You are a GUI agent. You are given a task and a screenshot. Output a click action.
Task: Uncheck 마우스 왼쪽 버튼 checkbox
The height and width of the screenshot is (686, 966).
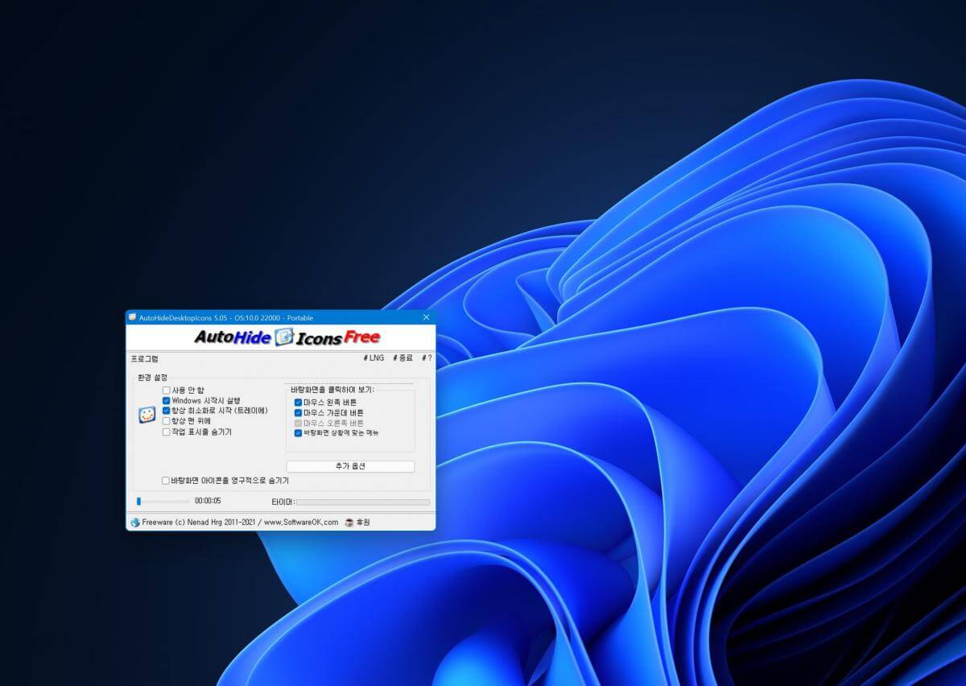click(298, 403)
